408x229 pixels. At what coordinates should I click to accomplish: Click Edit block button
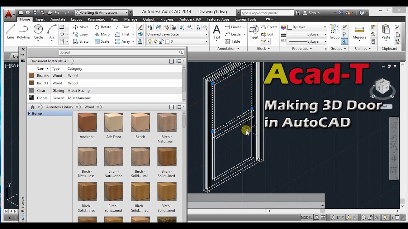[267, 34]
